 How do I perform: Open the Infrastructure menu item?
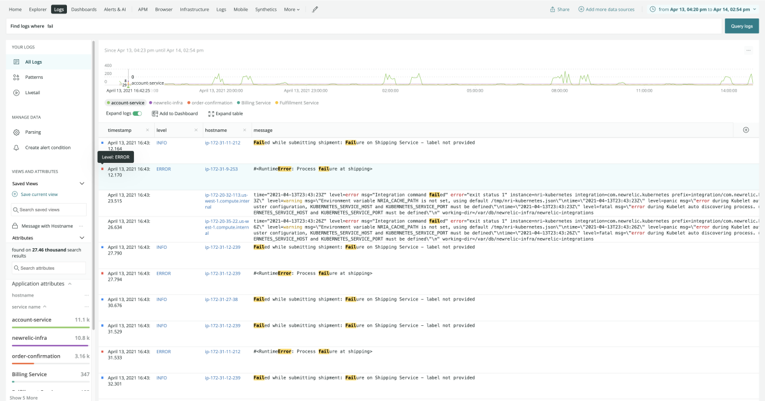pyautogui.click(x=194, y=10)
